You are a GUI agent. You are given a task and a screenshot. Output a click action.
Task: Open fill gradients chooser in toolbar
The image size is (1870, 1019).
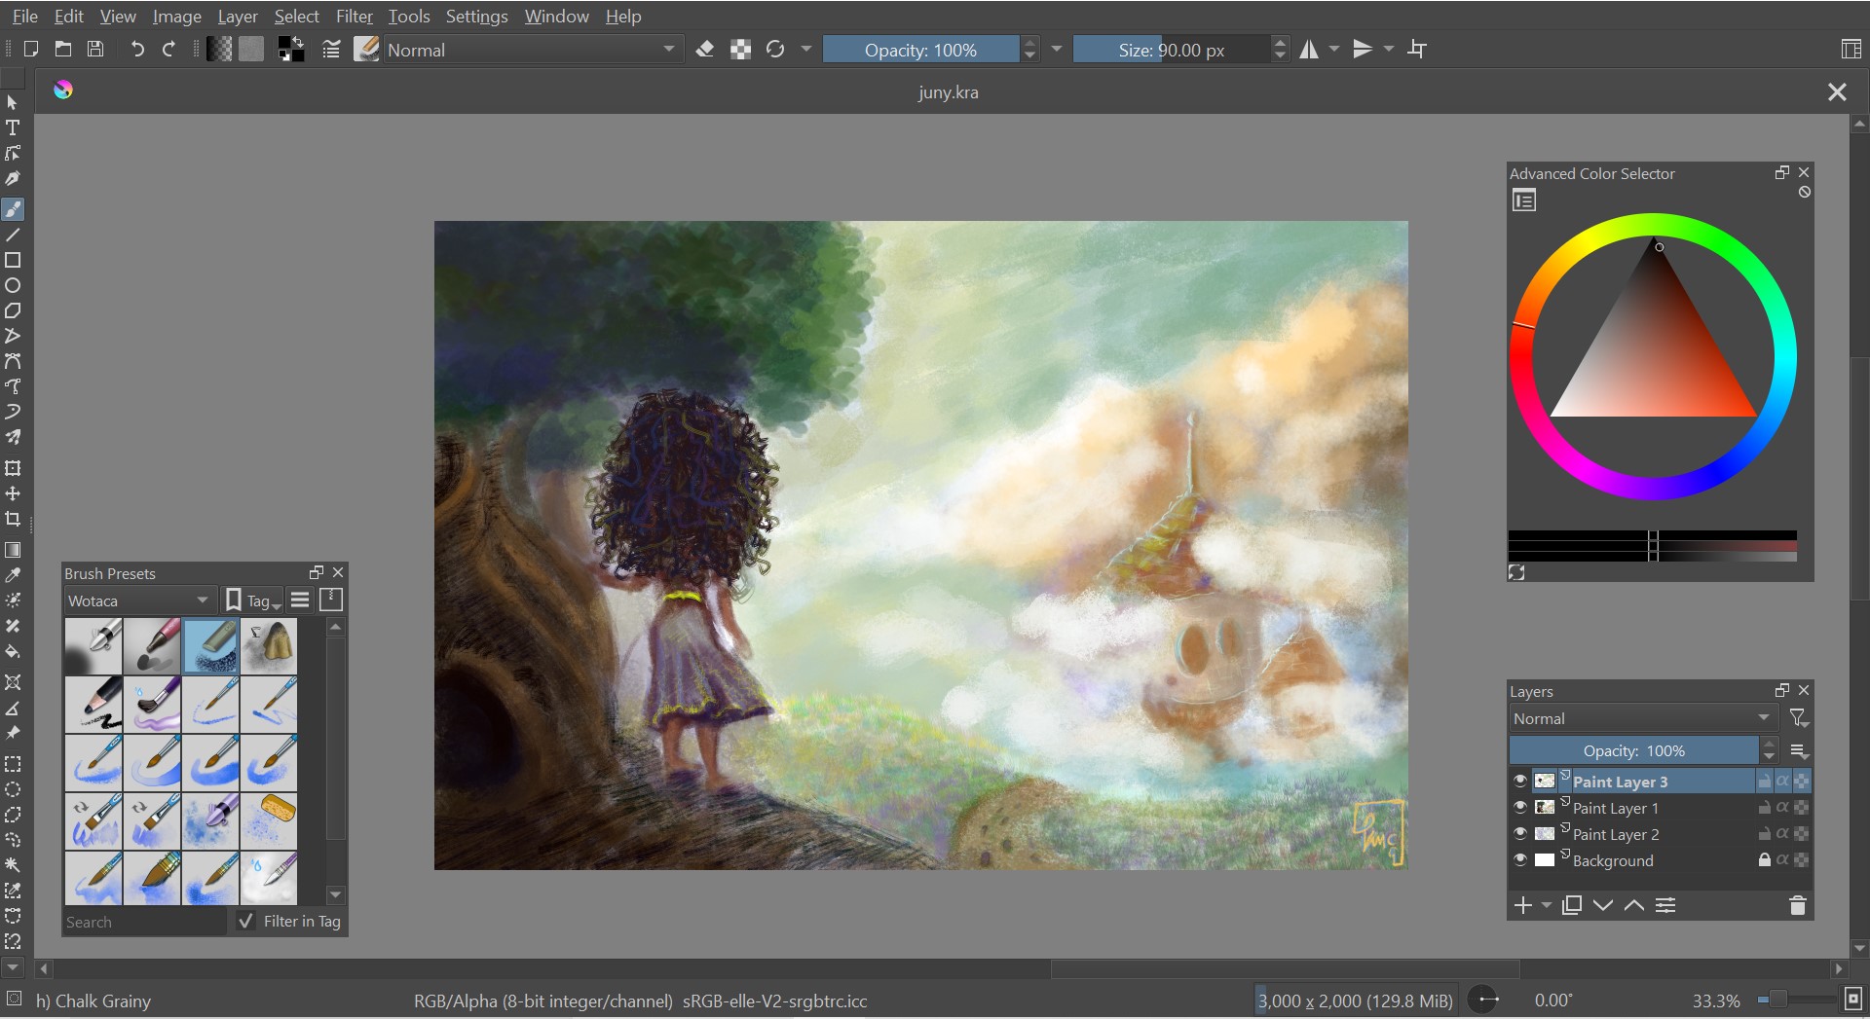tap(219, 49)
